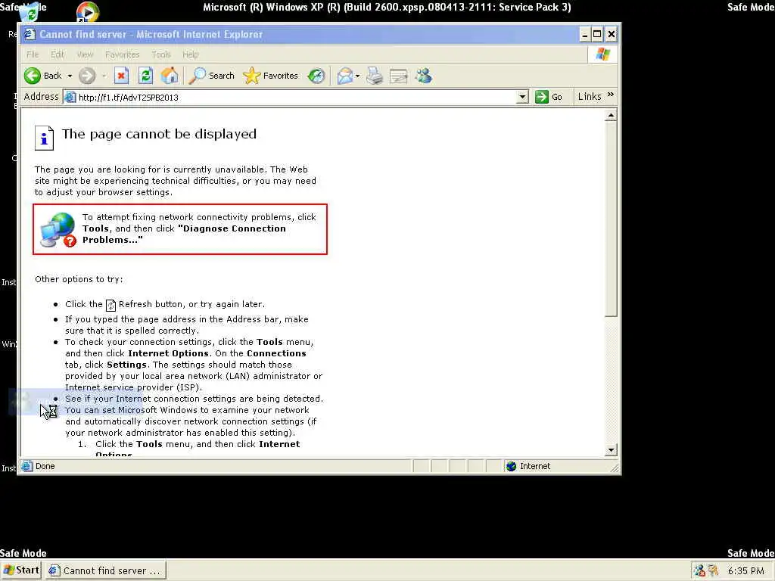The image size is (775, 581).
Task: Click the 'Diagnose Connection Problems...' bold text
Action: click(x=184, y=235)
